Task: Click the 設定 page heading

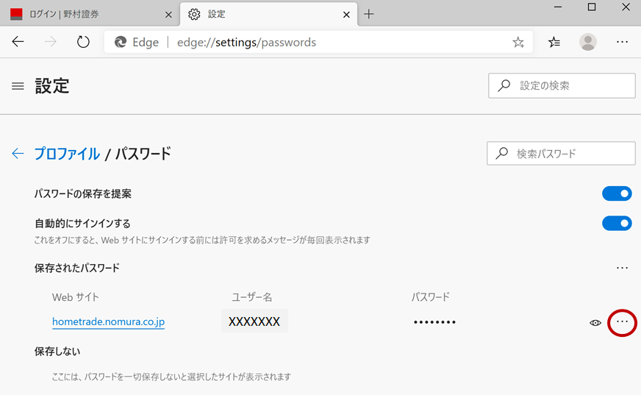Action: coord(52,86)
